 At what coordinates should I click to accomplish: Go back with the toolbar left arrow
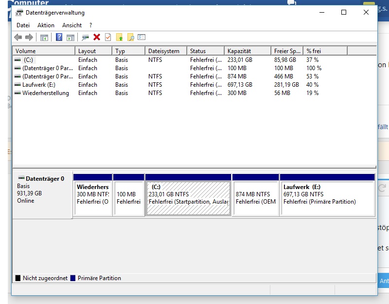click(x=18, y=38)
